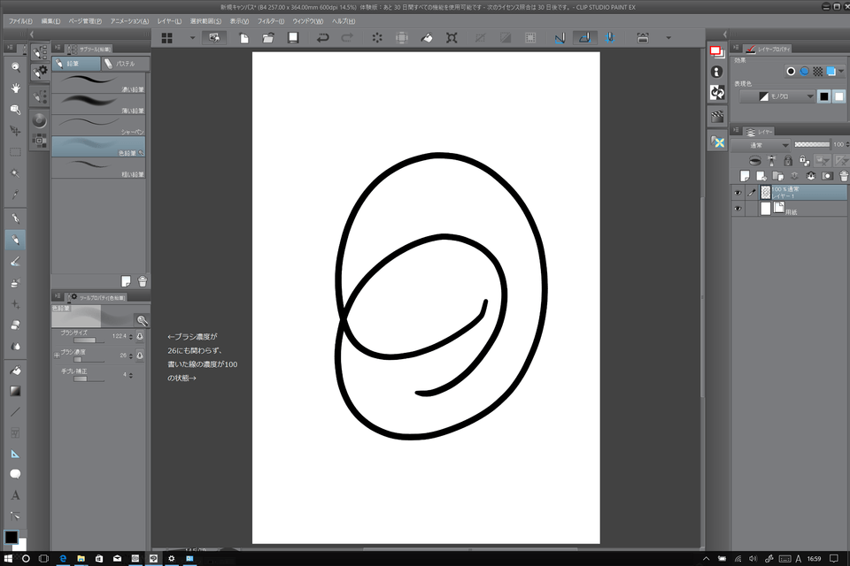This screenshot has width=850, height=566.
Task: Hide the 用紙 paper layer
Action: (737, 208)
